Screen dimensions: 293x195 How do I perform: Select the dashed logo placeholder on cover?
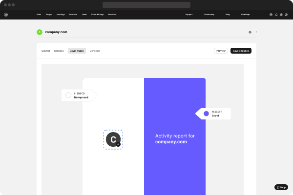click(x=113, y=139)
